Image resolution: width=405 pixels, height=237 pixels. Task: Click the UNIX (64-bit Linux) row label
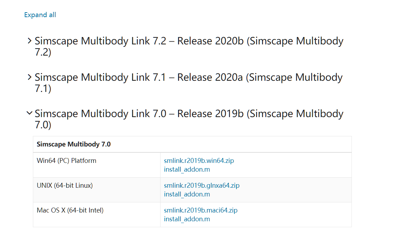pos(65,185)
